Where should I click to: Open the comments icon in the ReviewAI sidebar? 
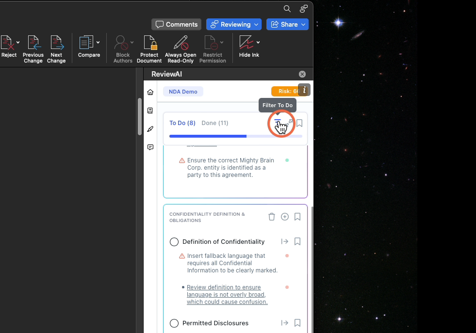[x=150, y=147]
